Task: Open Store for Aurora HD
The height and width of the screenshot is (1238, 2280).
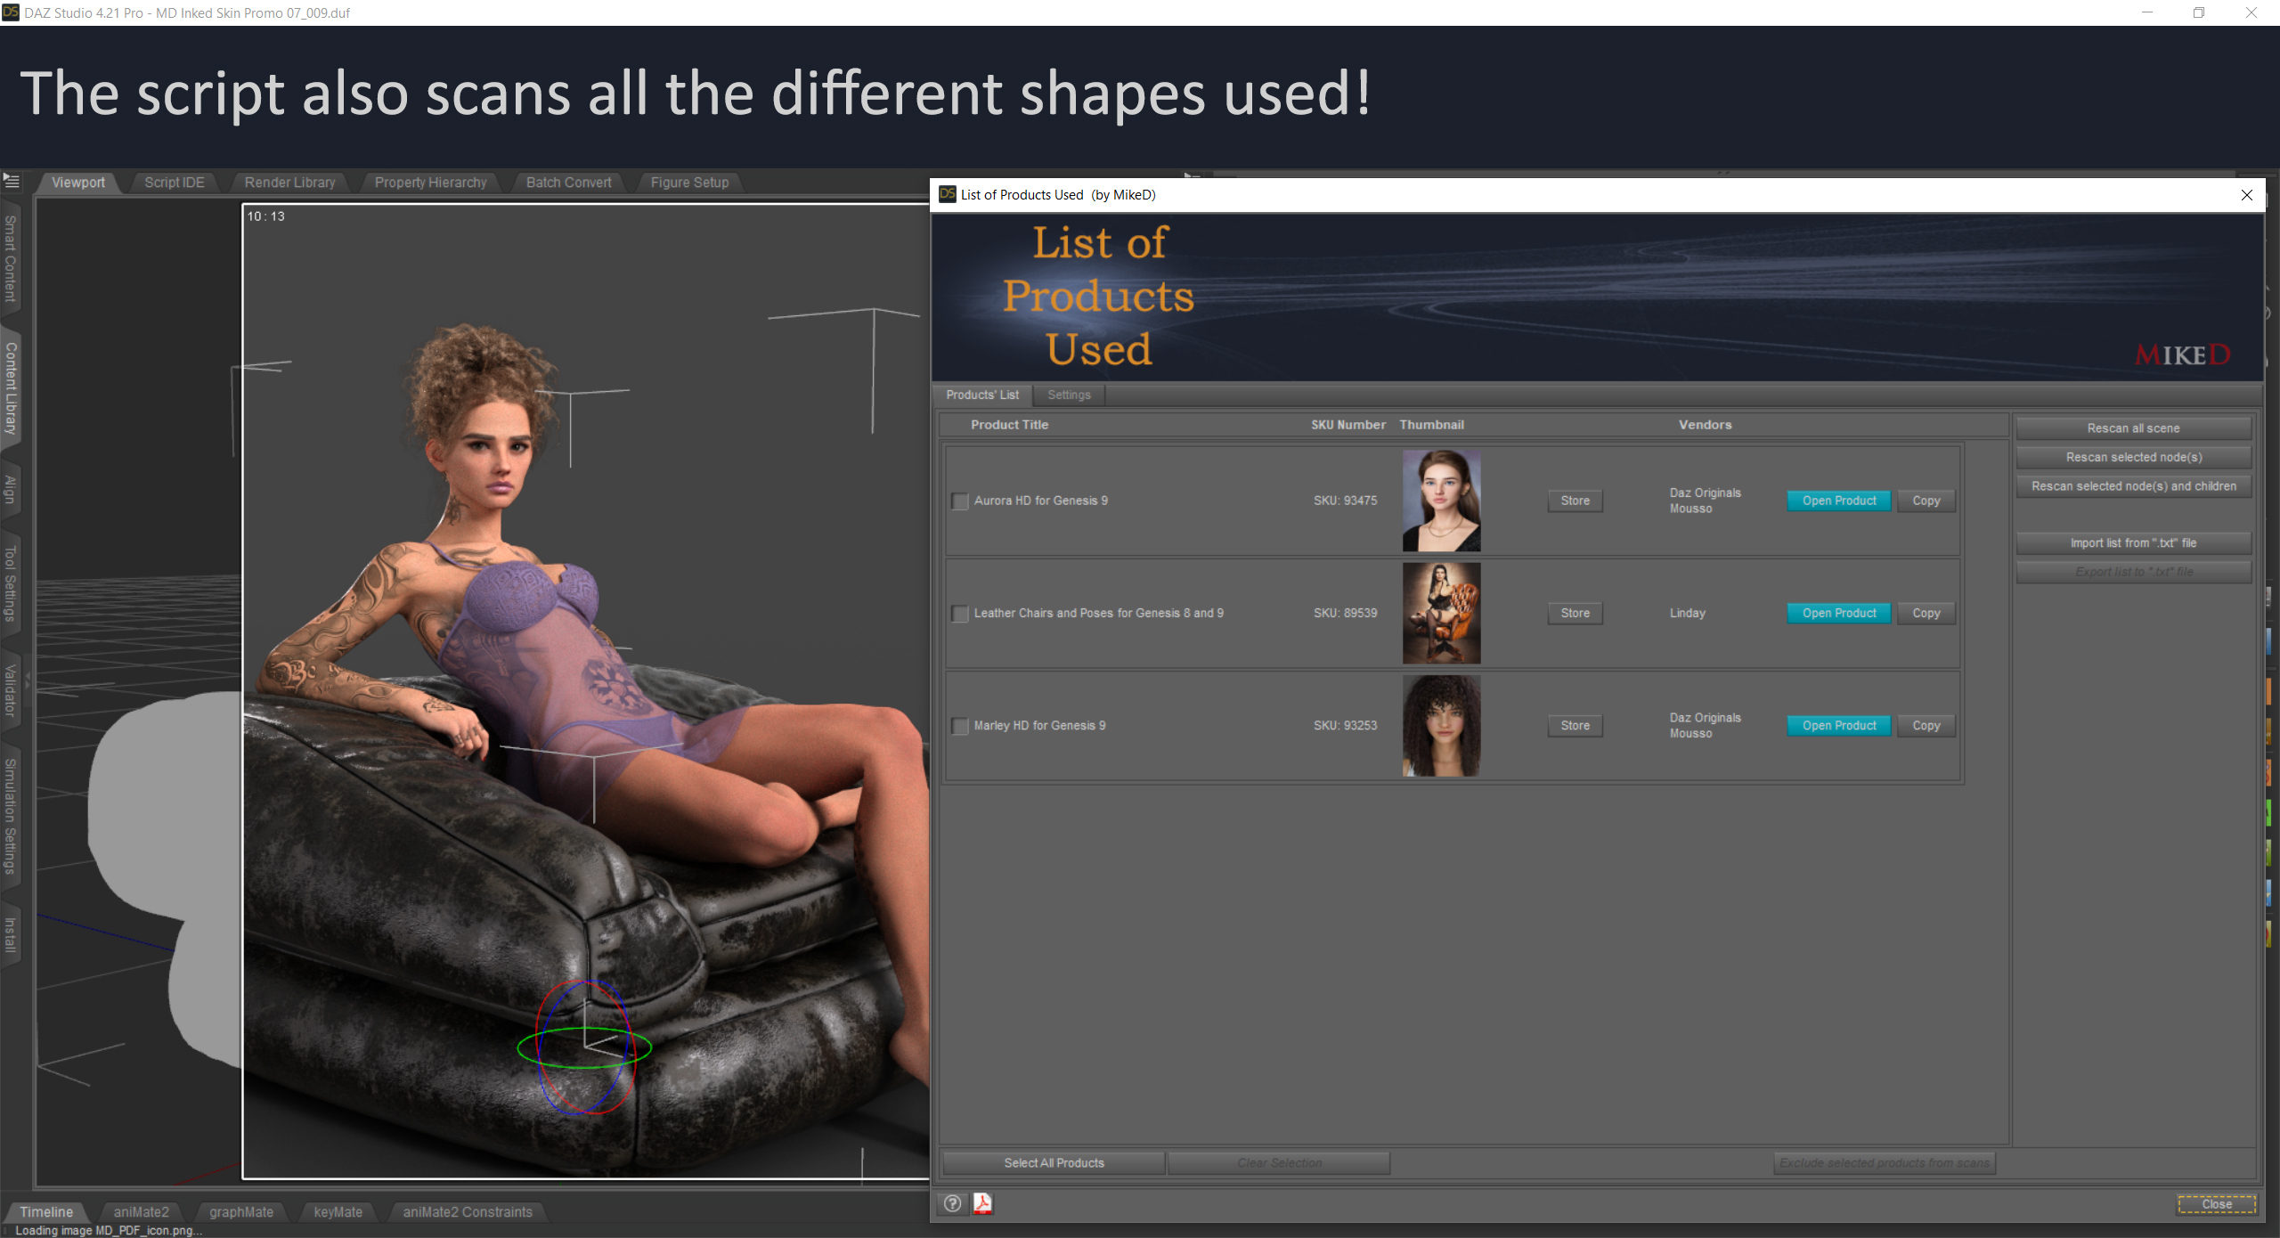Action: point(1575,501)
